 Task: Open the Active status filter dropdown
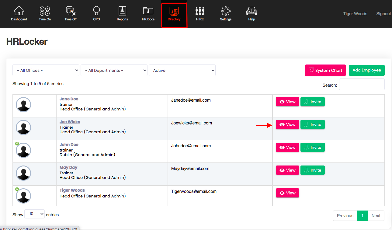coord(182,70)
